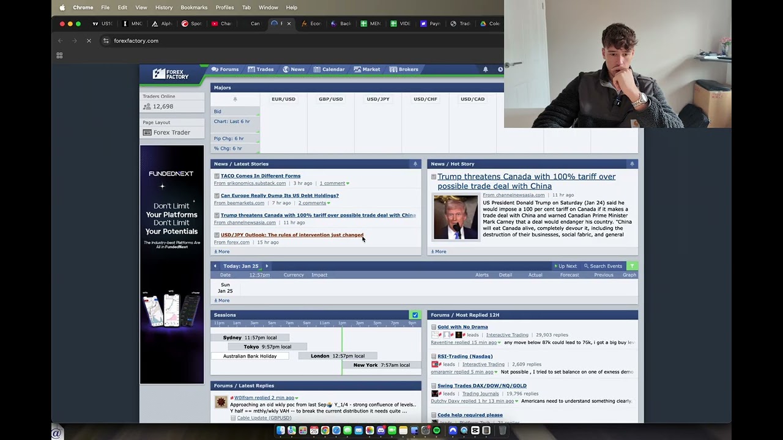Switch to the Market navigation tab
The image size is (783, 440).
[x=367, y=69]
